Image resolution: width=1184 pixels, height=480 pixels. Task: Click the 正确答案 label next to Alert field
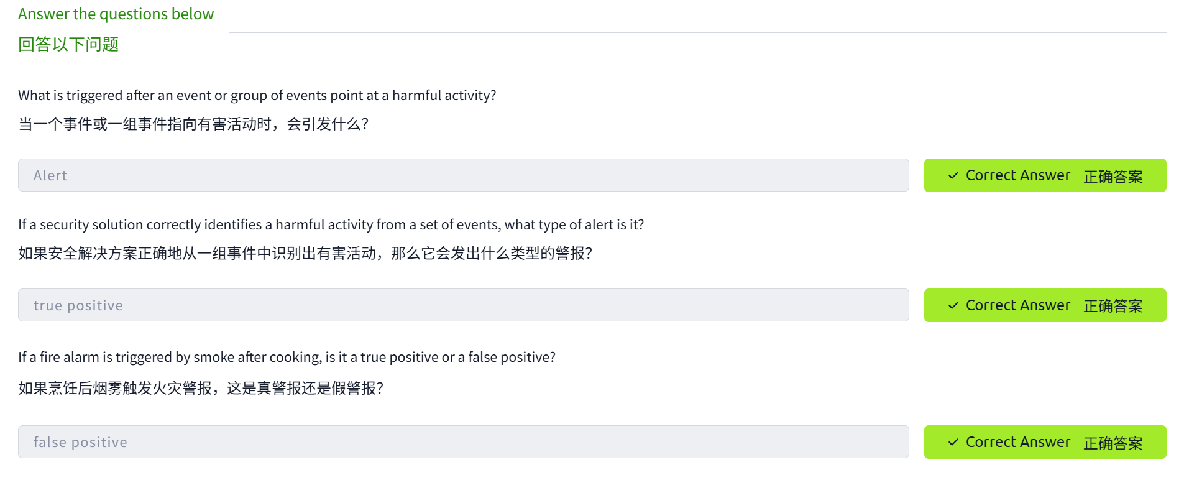(x=1113, y=177)
